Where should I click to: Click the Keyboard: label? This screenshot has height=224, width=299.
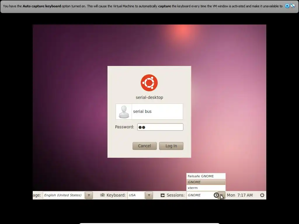(x=116, y=195)
